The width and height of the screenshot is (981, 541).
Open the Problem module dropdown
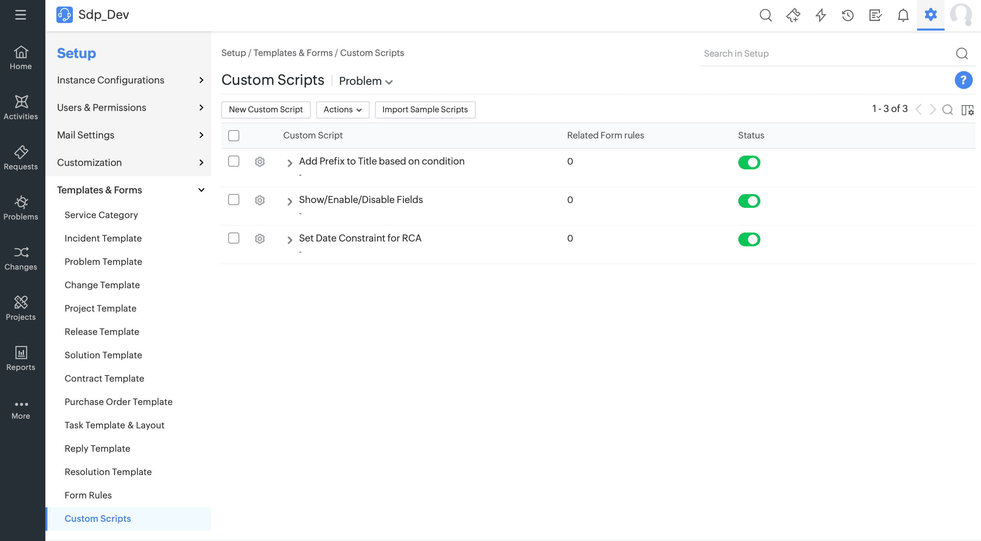(x=365, y=81)
